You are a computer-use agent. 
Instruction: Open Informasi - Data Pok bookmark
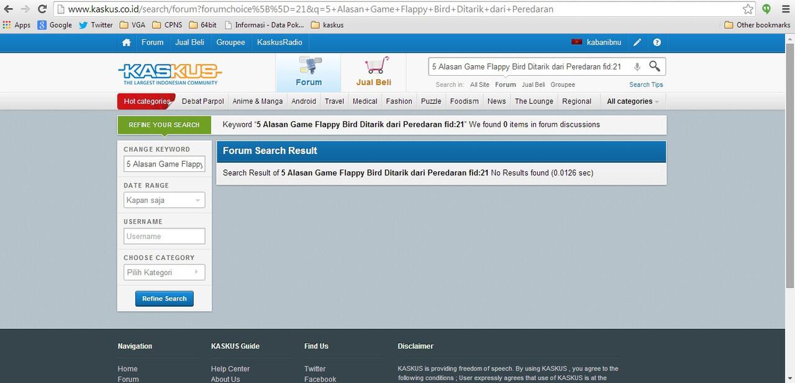[264, 25]
